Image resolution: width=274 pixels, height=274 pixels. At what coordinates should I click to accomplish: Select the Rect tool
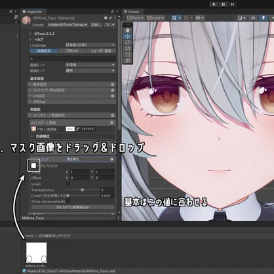pos(128,54)
